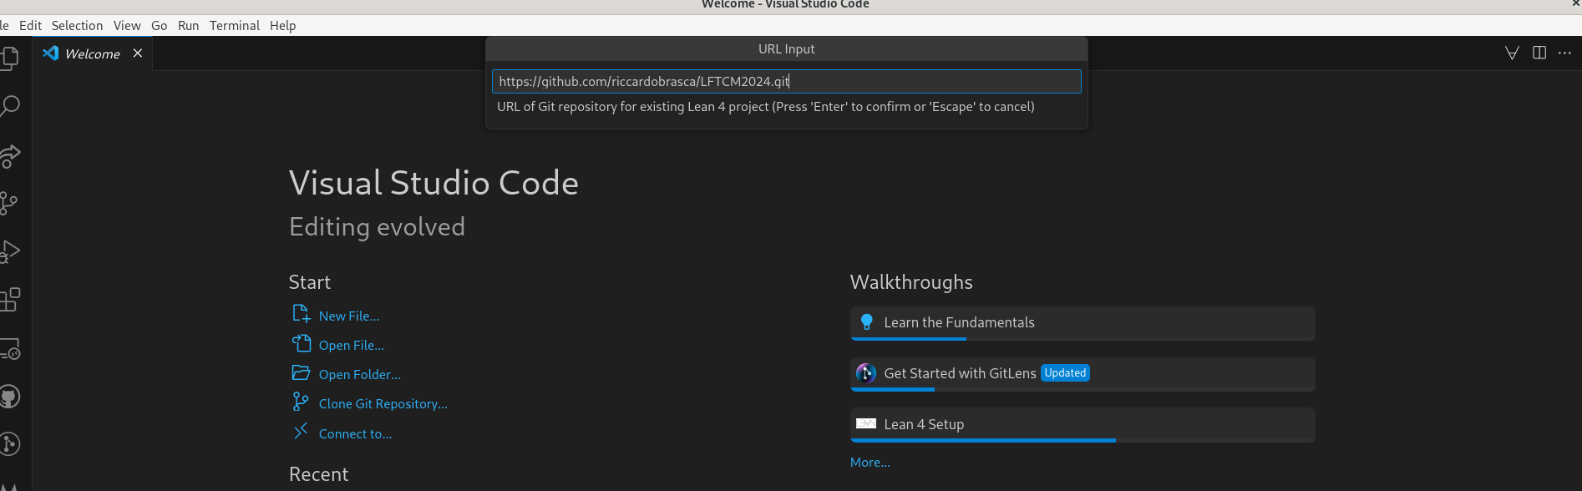Viewport: 1582px width, 491px height.
Task: Click the Open Folder icon
Action: click(301, 372)
